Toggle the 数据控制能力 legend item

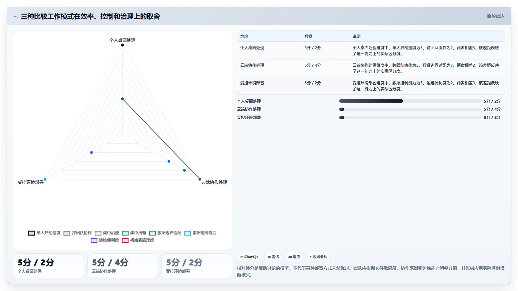coord(200,233)
